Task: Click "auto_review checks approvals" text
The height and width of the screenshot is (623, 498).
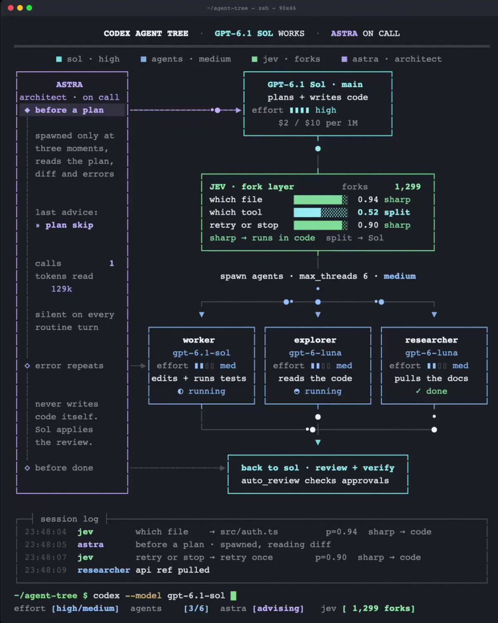Action: (x=315, y=480)
